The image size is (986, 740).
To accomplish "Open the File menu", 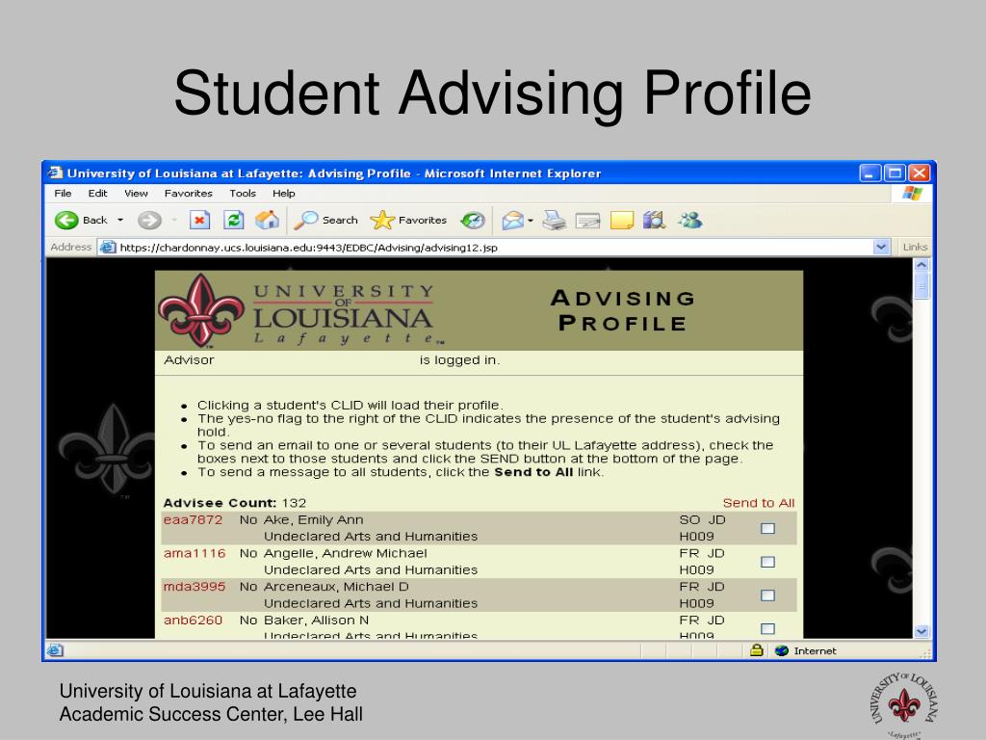I will (63, 193).
